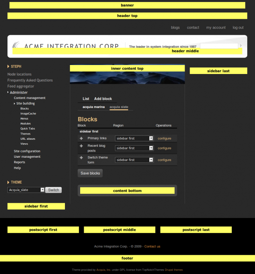Click the Region column header

118,126
